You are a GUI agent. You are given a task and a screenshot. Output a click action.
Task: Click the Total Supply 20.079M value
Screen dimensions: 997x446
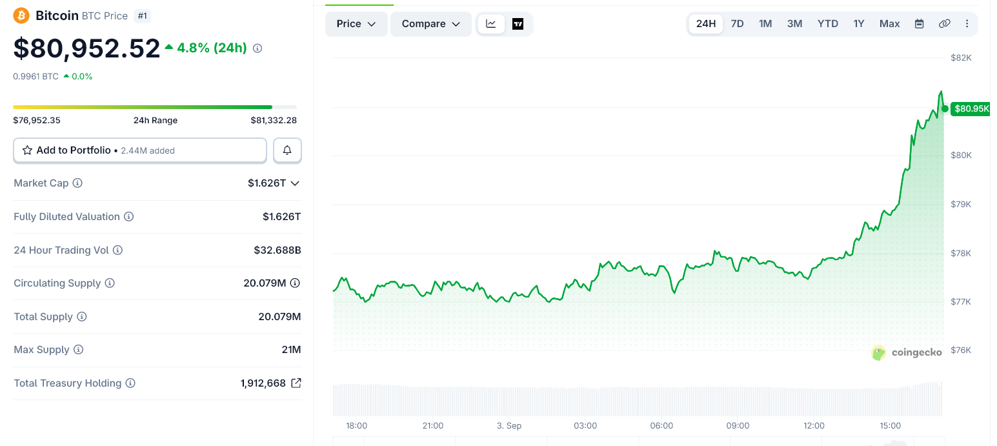coord(279,317)
